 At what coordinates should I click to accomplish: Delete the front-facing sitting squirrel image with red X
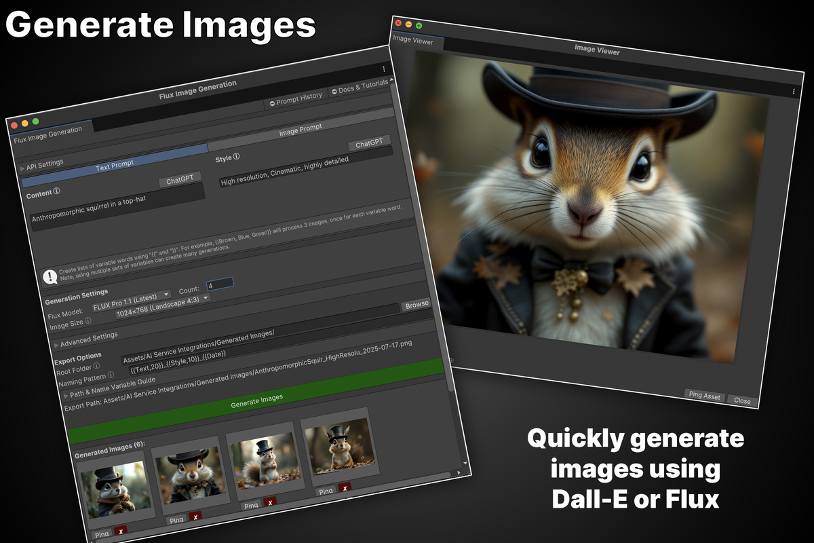click(345, 488)
